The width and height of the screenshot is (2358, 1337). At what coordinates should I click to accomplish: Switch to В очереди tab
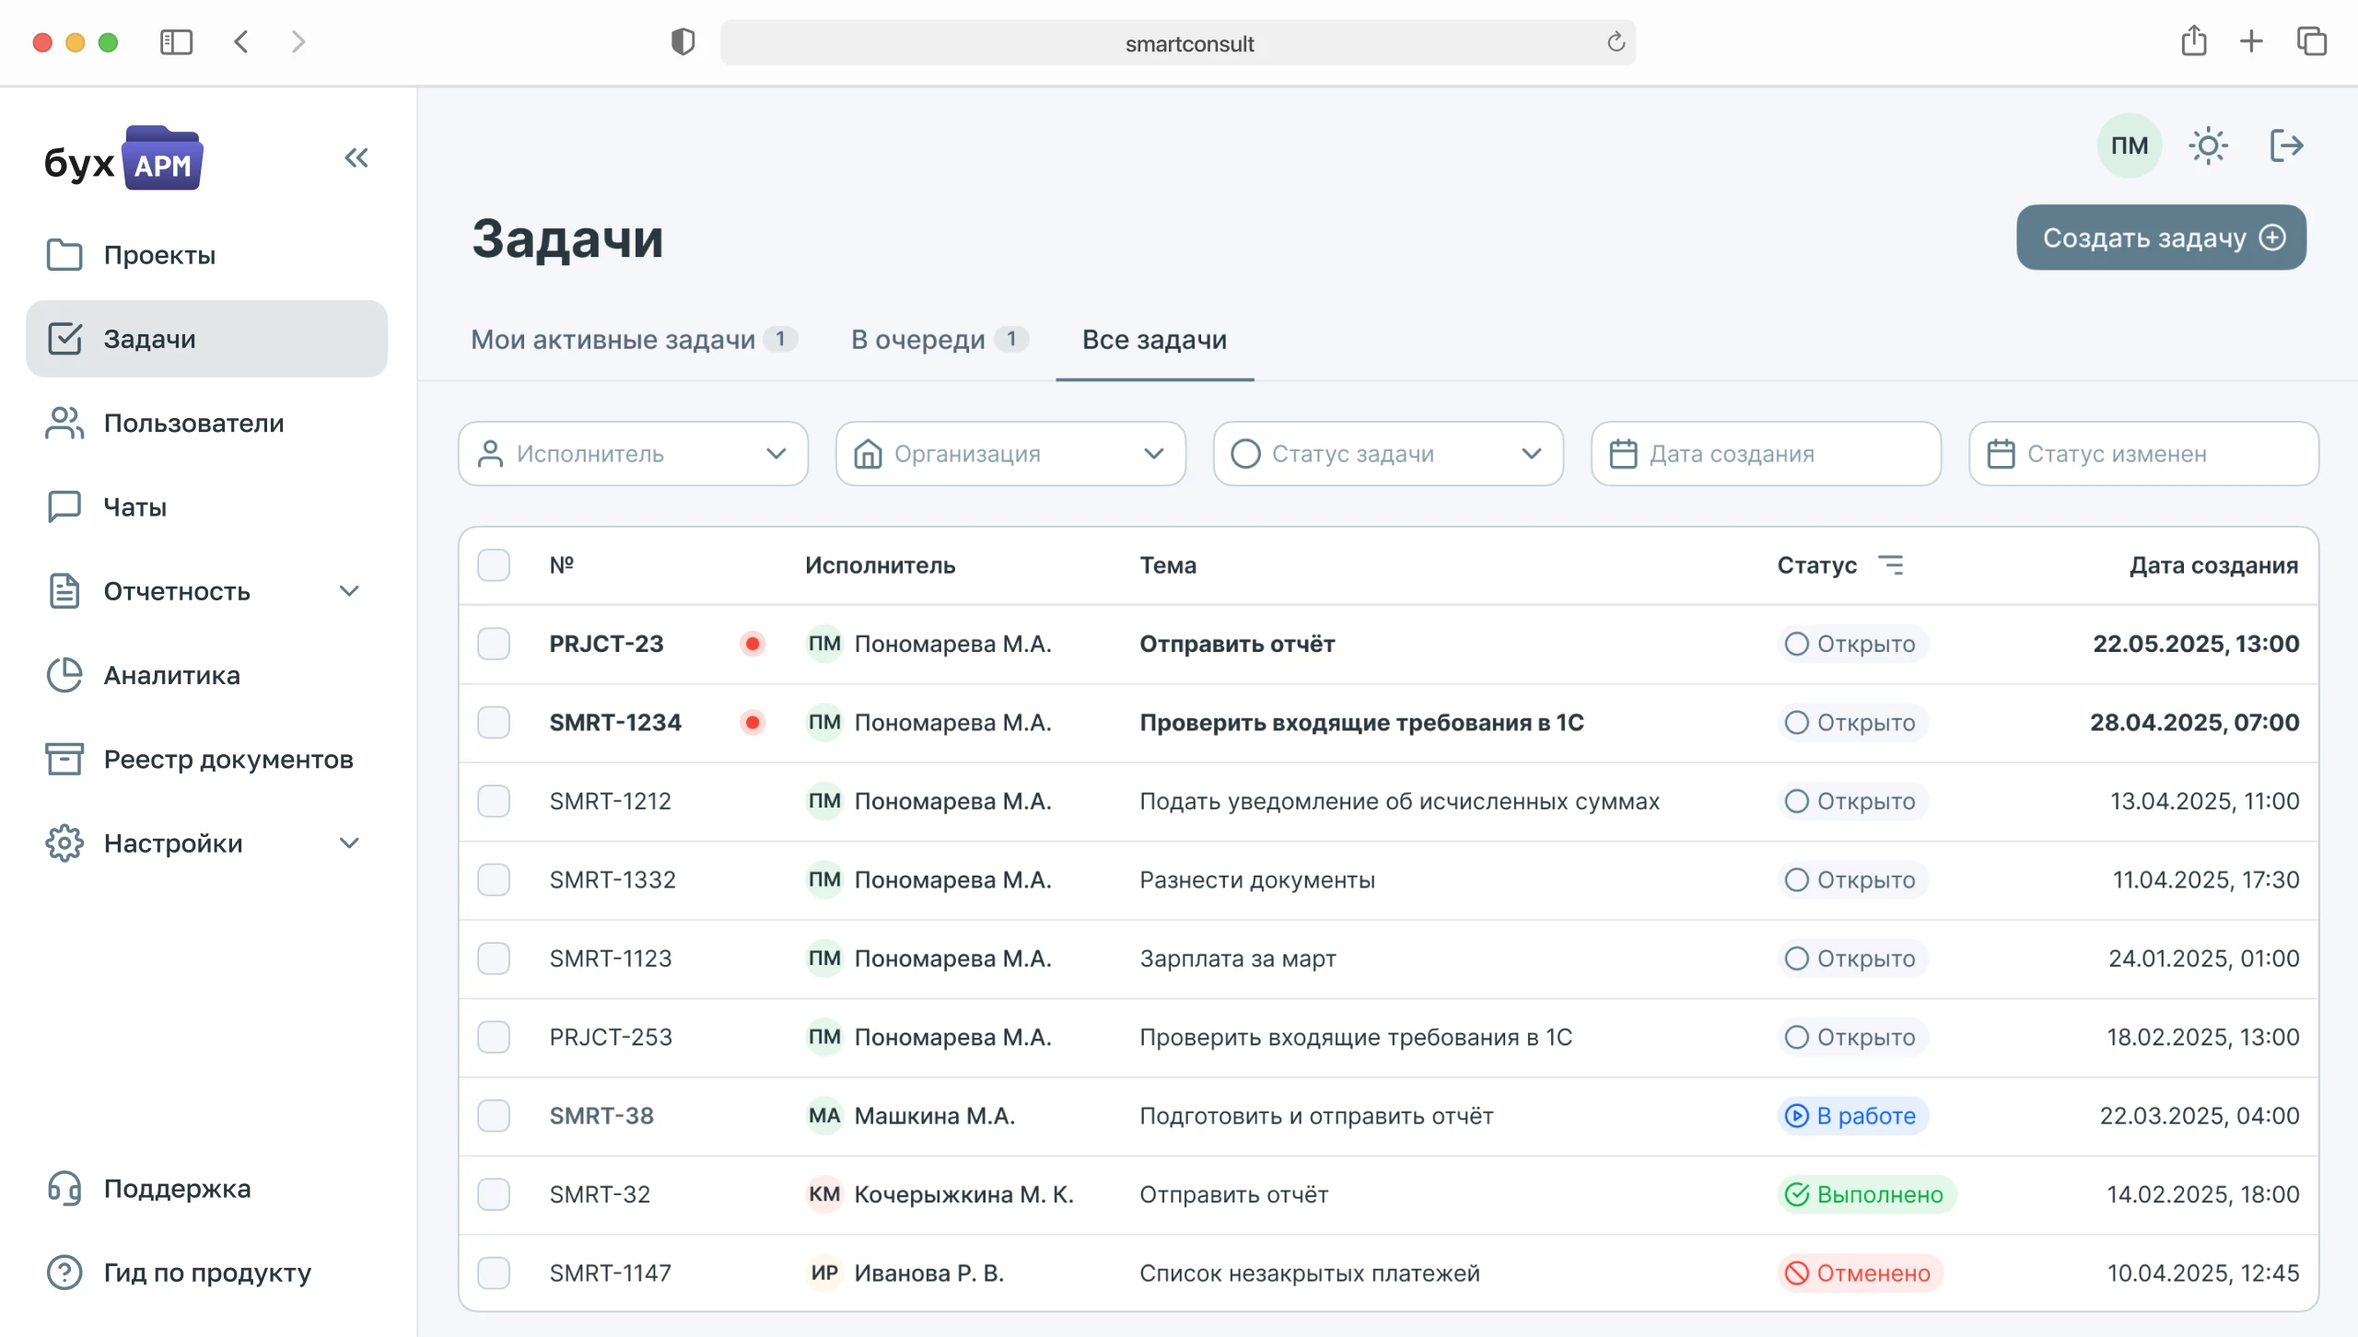pyautogui.click(x=939, y=340)
